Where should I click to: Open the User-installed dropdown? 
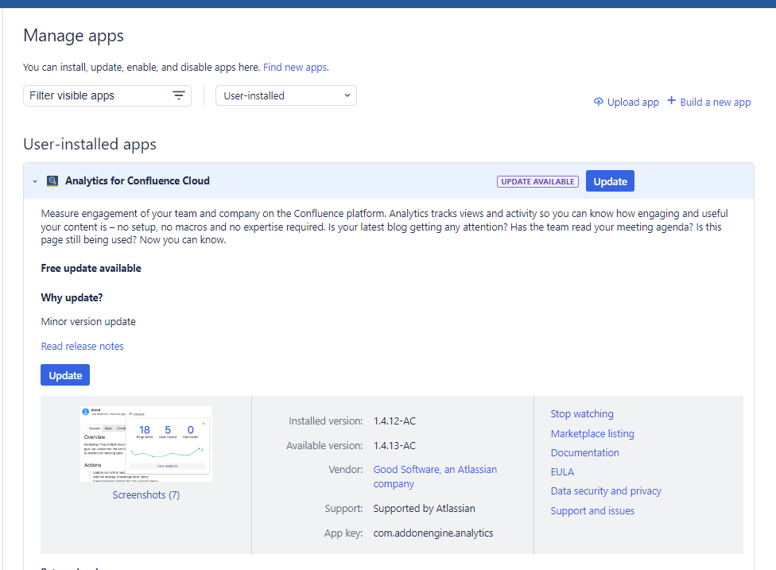(286, 95)
